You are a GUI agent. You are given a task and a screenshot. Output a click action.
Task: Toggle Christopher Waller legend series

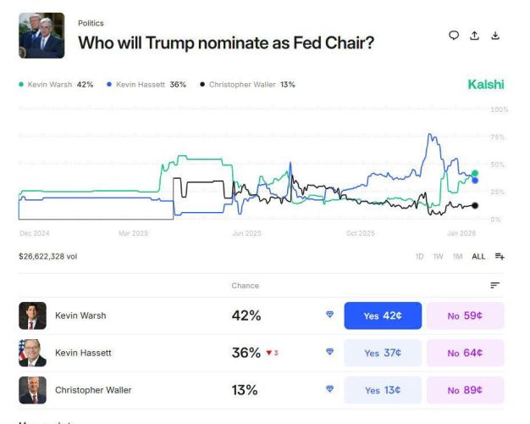(x=247, y=85)
